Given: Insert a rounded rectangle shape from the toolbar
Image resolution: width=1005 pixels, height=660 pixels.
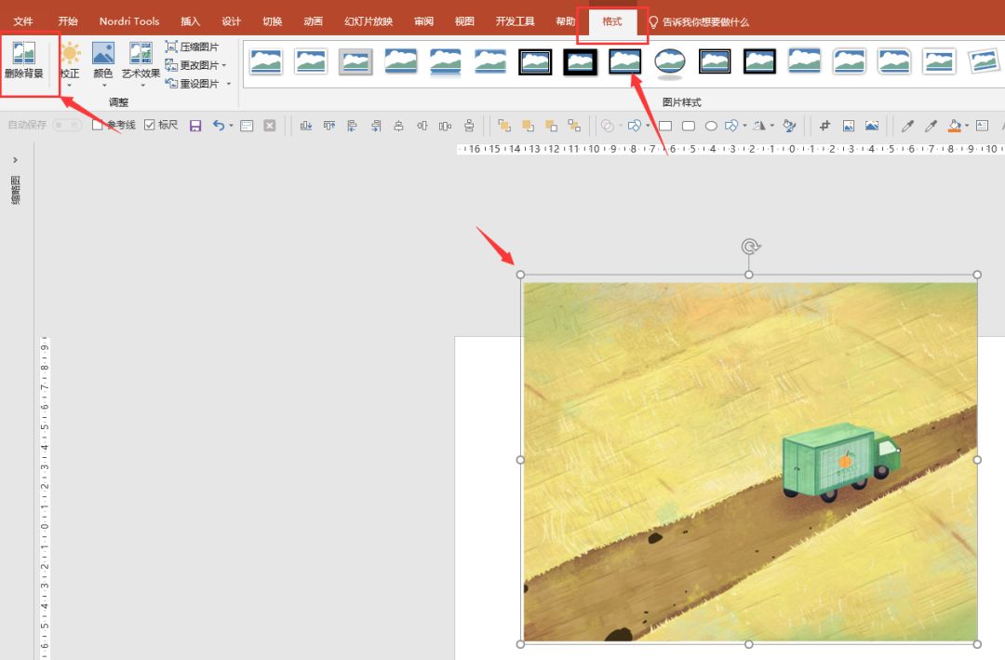Looking at the screenshot, I should (x=689, y=126).
